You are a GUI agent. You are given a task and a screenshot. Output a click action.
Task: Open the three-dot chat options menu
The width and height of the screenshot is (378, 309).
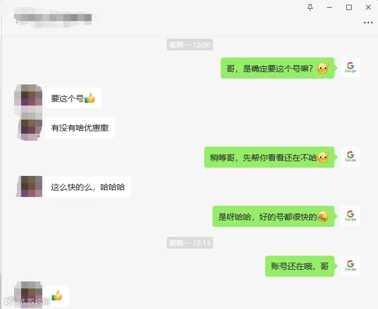click(368, 23)
